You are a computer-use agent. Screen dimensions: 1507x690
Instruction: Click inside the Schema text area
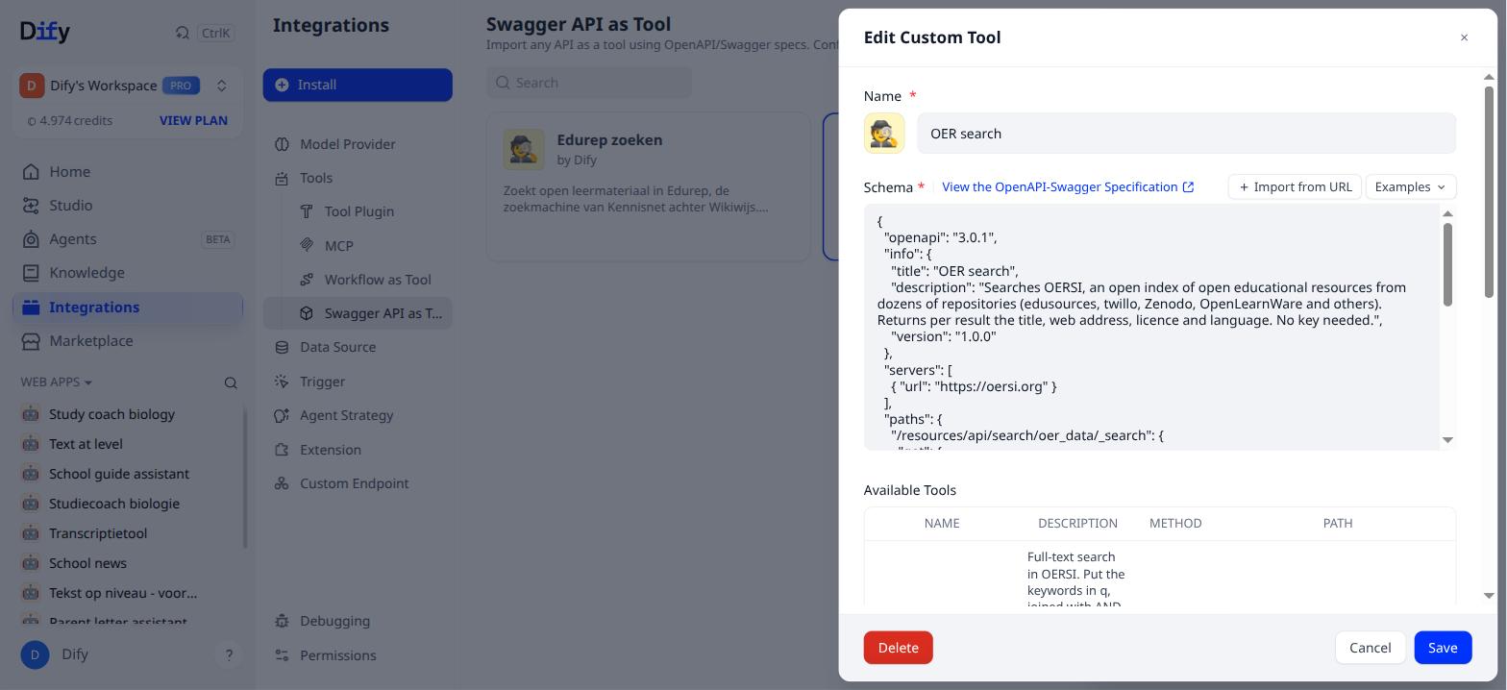1151,327
